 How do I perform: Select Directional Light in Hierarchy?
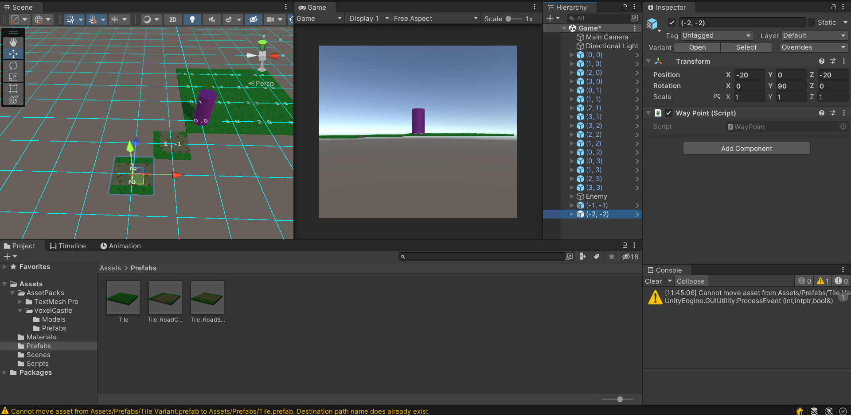pyautogui.click(x=612, y=46)
